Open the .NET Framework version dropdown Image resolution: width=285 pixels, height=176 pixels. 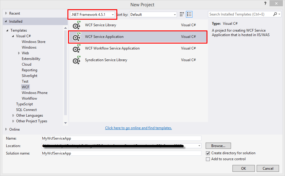[x=92, y=15]
